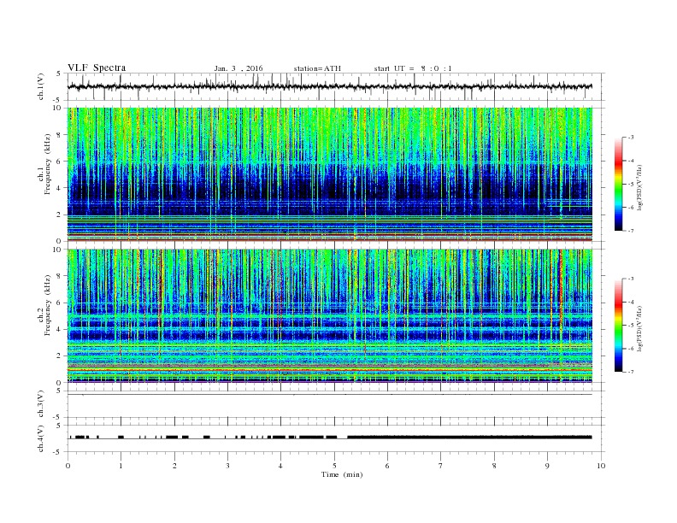Click the "6" kHz tick on ch.1 frequency axis
677x523 pixels.
(60, 162)
